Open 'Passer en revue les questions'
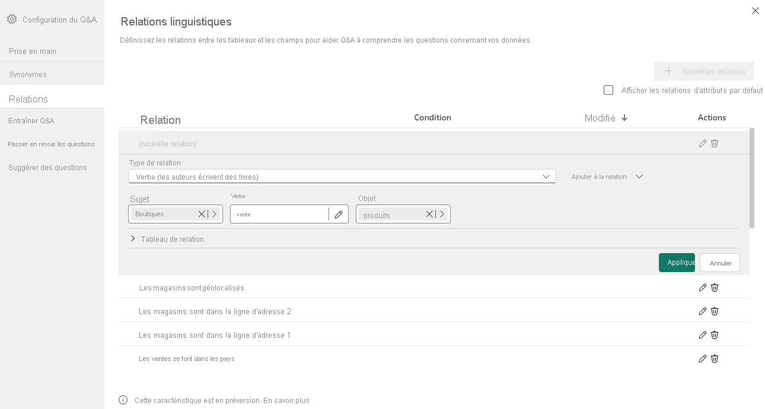Viewport: 765px width, 409px height. pos(52,144)
